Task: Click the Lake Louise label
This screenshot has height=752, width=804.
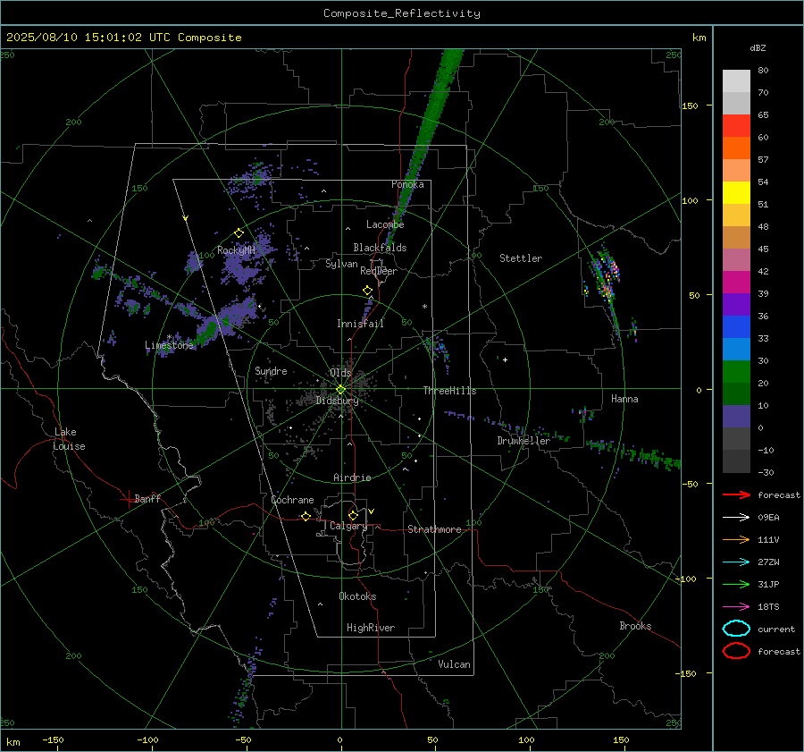Action: [69, 439]
